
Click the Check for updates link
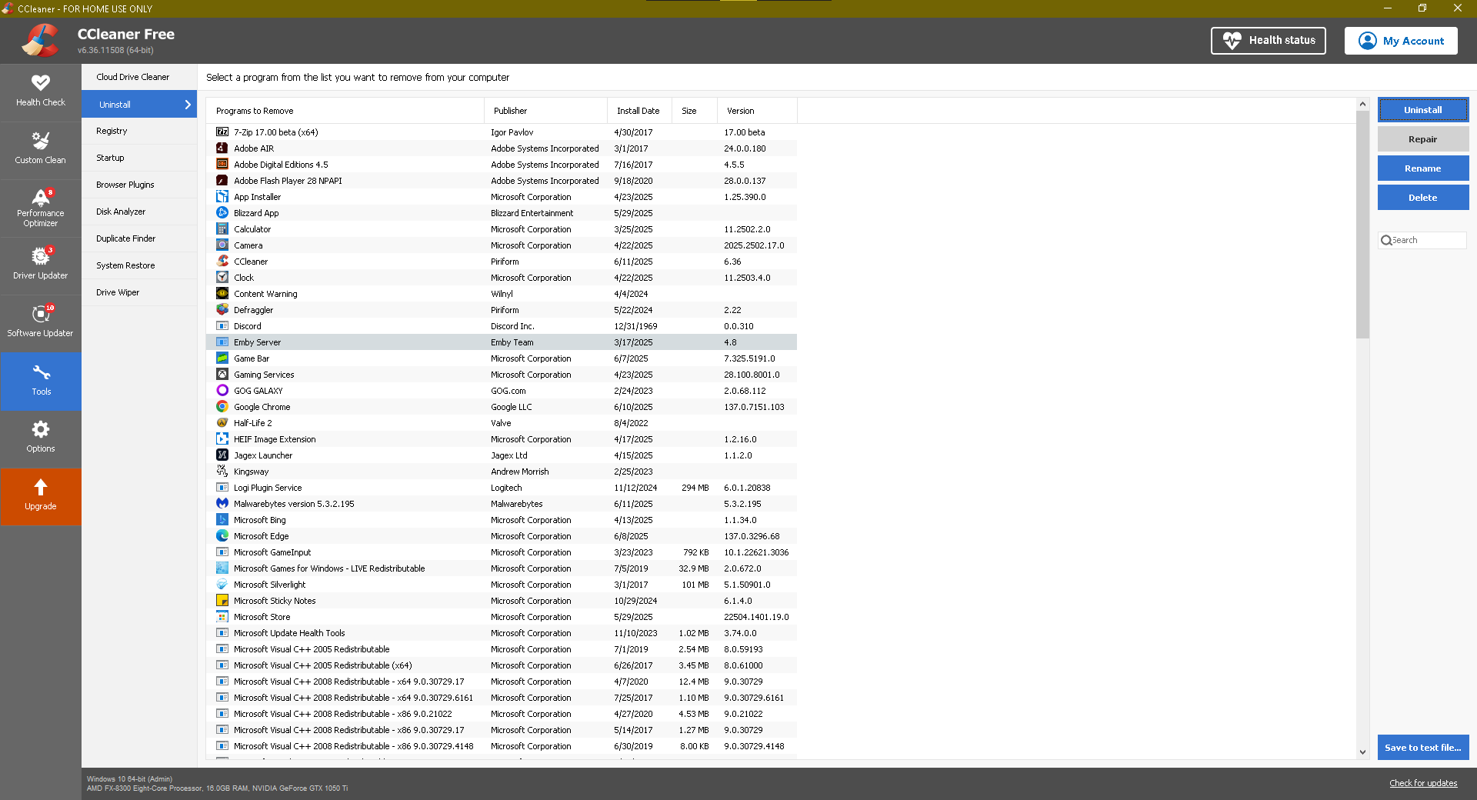[x=1422, y=783]
